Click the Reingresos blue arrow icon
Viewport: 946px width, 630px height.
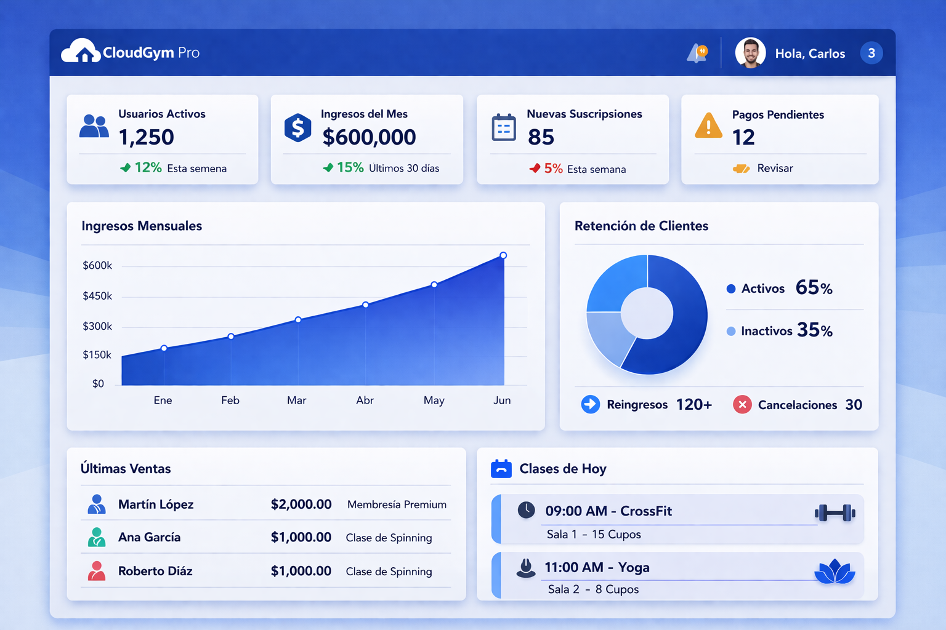(x=591, y=404)
